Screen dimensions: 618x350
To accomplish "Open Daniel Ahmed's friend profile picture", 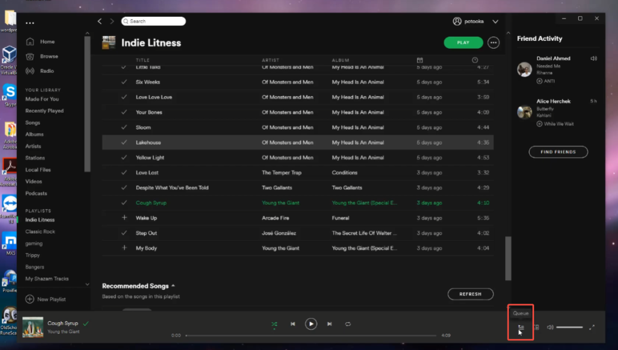I will tap(524, 70).
